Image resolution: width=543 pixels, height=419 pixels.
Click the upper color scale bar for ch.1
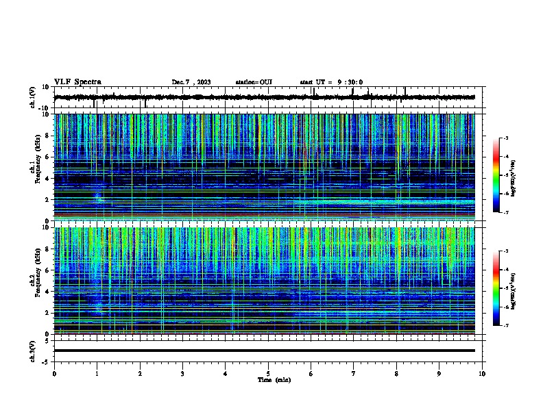click(496, 175)
